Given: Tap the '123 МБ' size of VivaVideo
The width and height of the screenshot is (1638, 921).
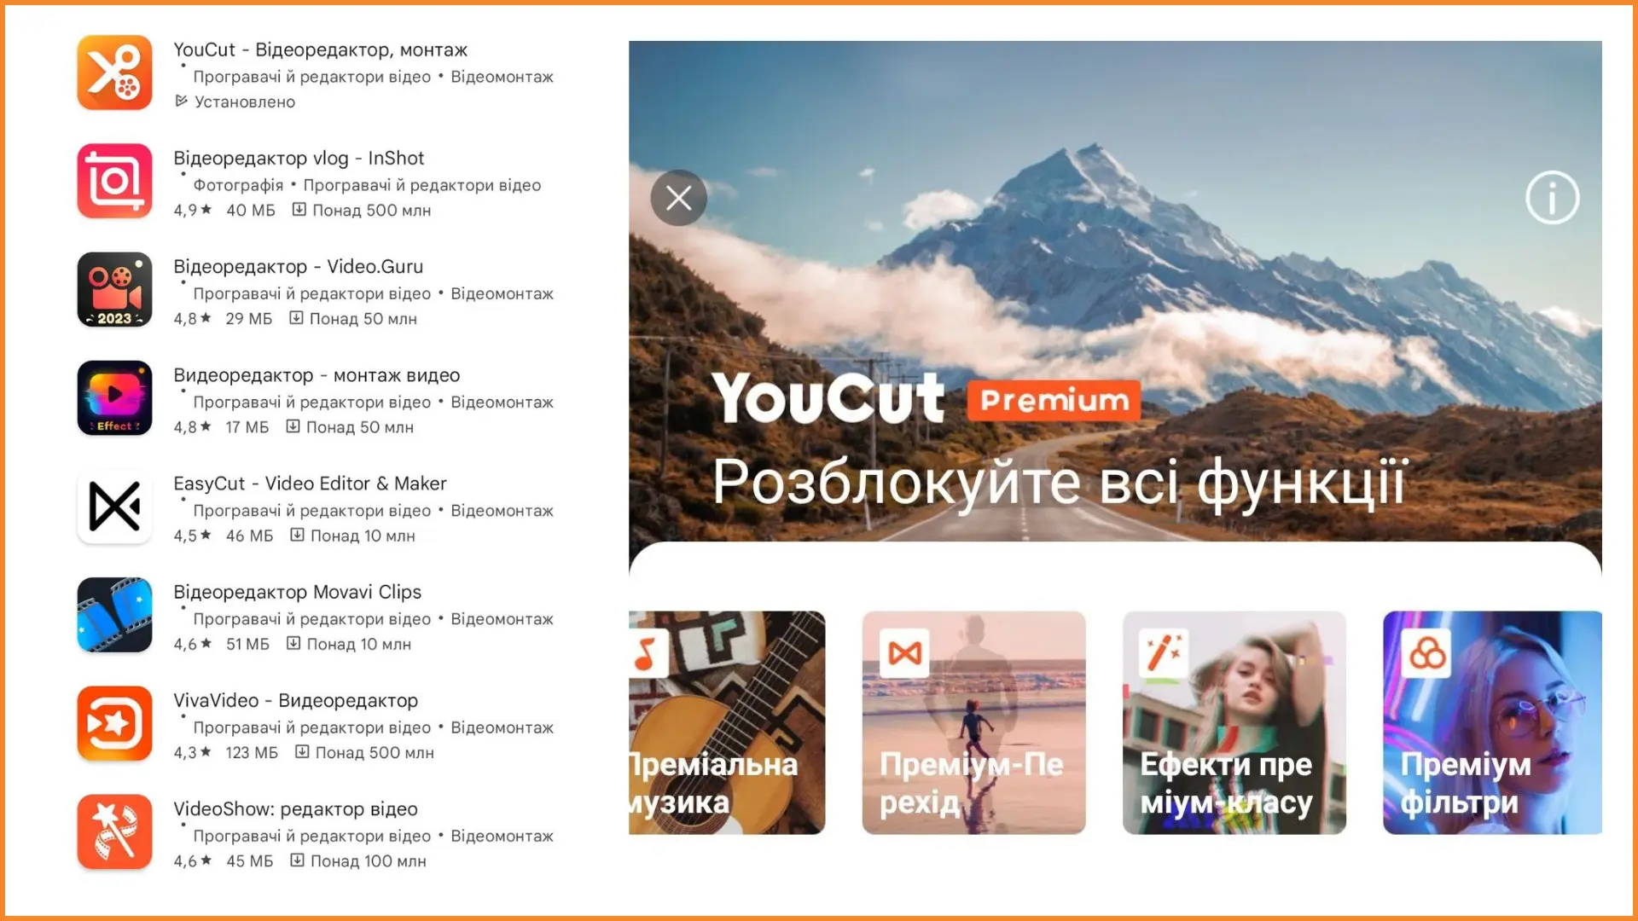Looking at the screenshot, I should 252,752.
